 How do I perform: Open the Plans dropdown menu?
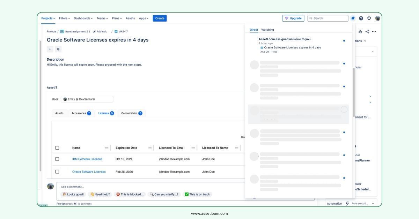(x=117, y=18)
